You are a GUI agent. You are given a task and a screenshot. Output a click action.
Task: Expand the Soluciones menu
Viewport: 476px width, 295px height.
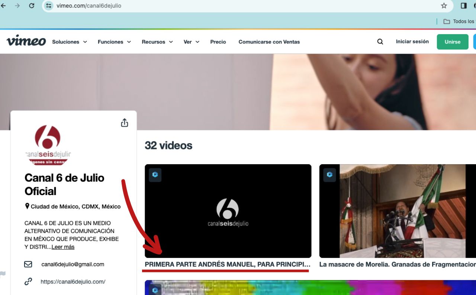click(70, 42)
